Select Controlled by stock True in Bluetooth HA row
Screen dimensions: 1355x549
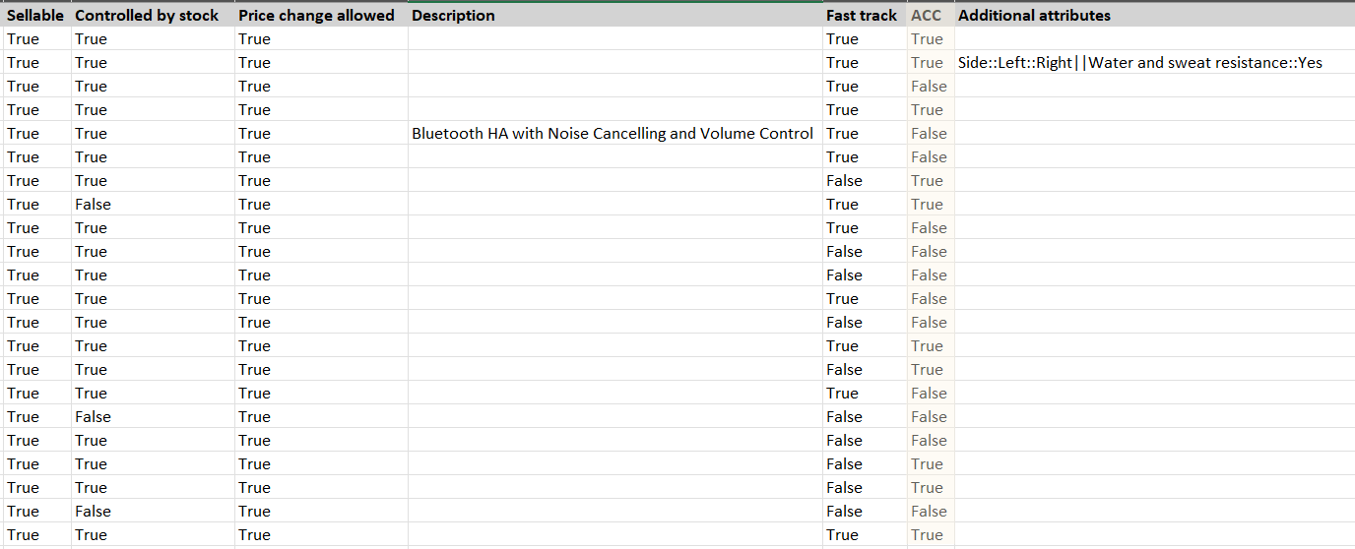(x=153, y=134)
